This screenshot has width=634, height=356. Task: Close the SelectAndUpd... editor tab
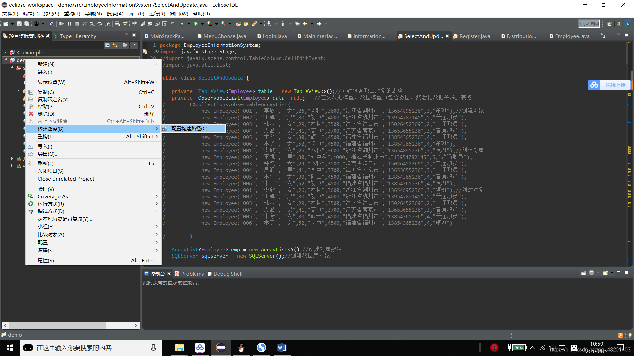pos(447,36)
